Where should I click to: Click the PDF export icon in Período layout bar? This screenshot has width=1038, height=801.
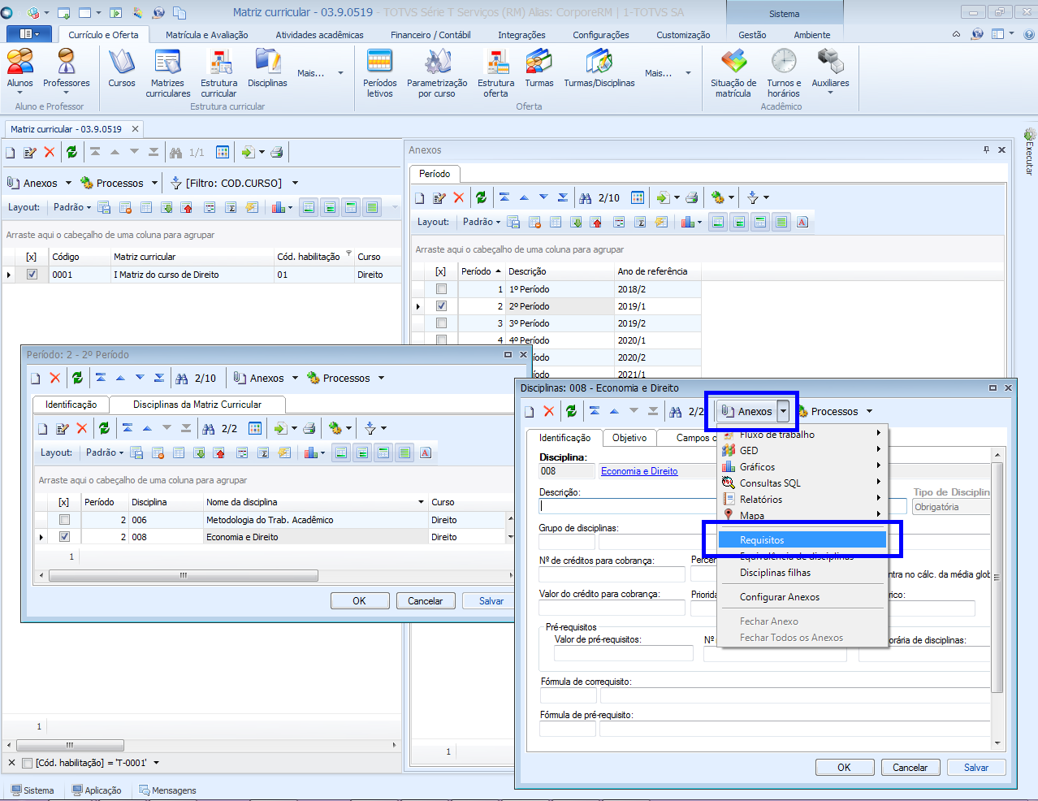[x=426, y=452]
